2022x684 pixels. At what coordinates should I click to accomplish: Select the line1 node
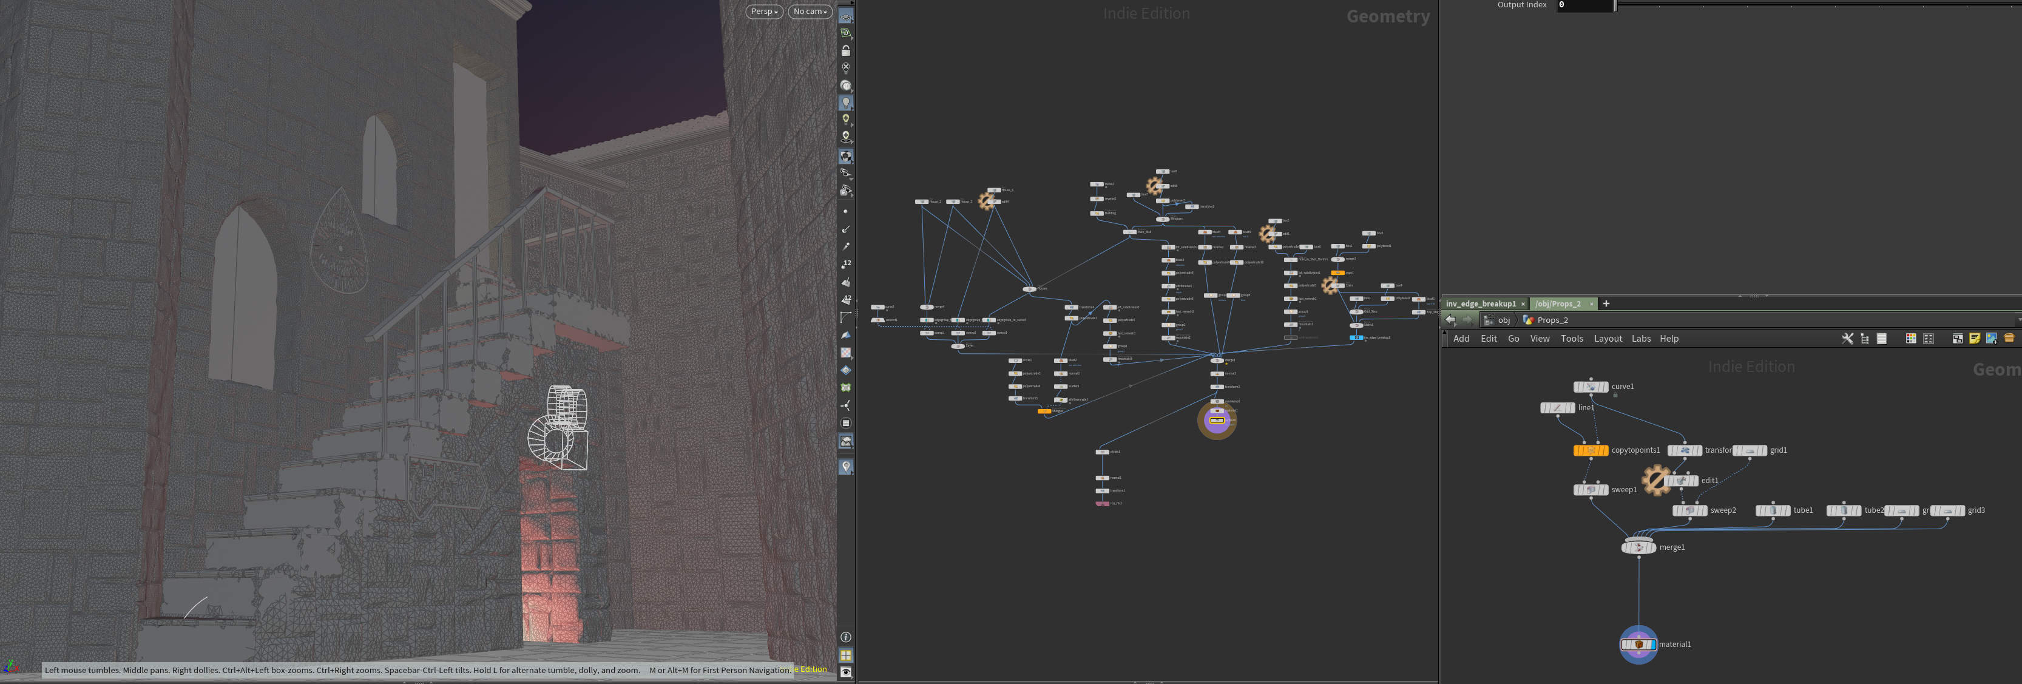point(1557,408)
